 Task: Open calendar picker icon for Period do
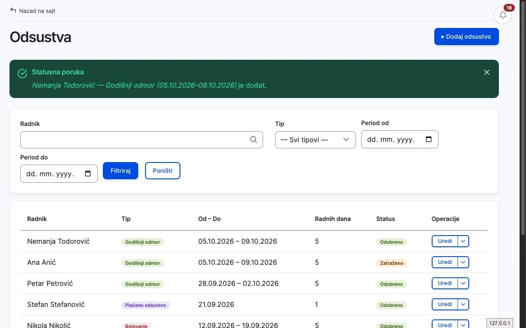pyautogui.click(x=88, y=174)
